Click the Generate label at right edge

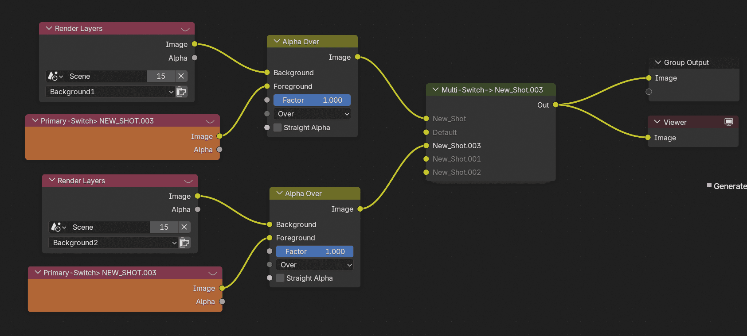pyautogui.click(x=730, y=186)
